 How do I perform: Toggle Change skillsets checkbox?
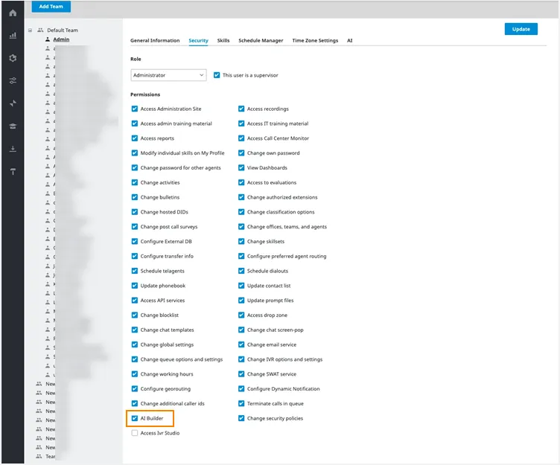[241, 241]
